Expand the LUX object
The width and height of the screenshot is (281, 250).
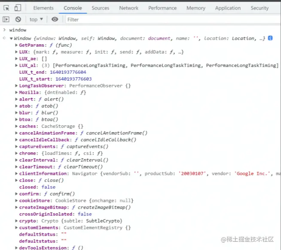(16, 52)
